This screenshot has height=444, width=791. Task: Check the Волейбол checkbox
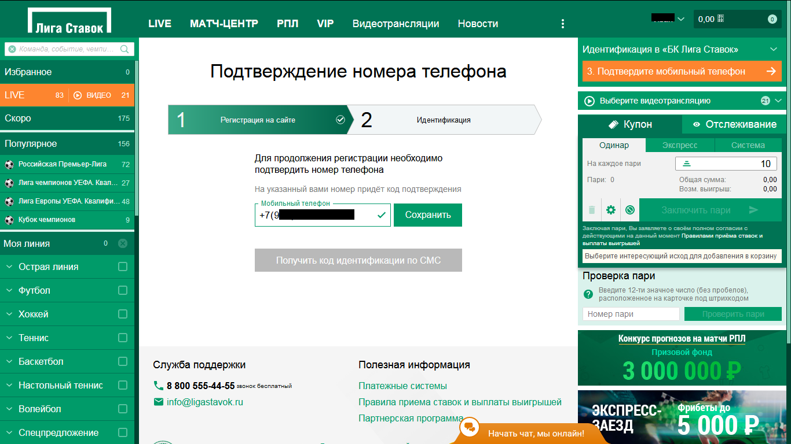(x=123, y=409)
